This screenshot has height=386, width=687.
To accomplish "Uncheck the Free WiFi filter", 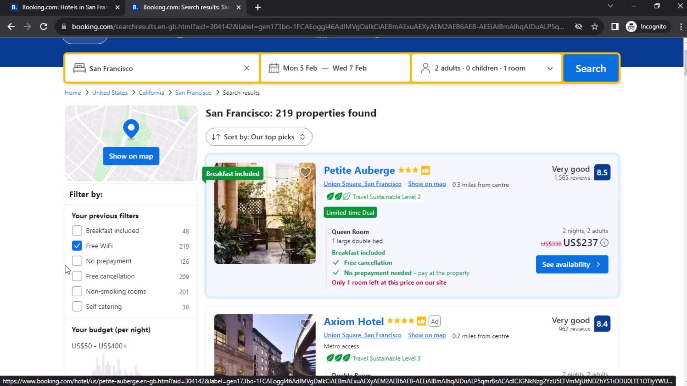I will tap(77, 246).
